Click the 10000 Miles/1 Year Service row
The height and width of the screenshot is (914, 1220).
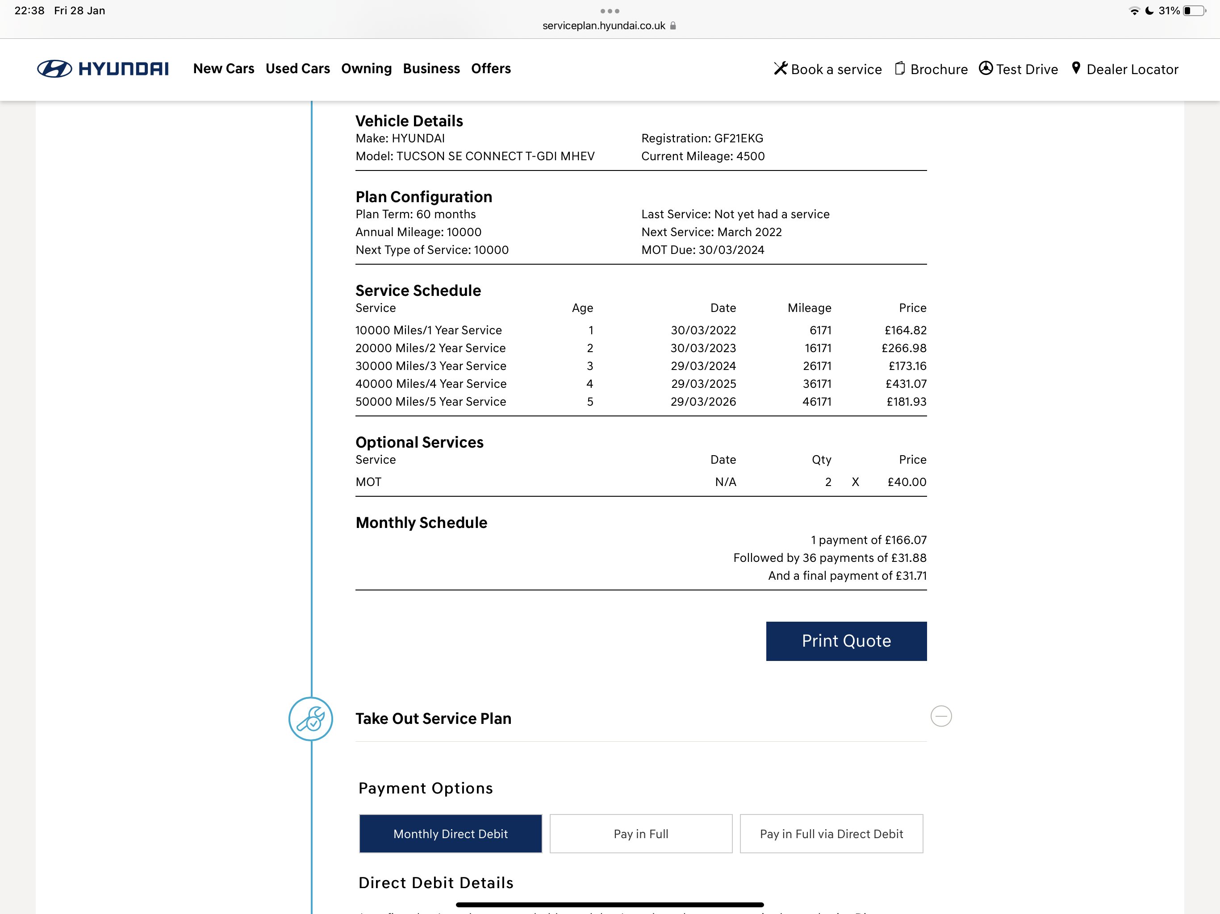641,330
